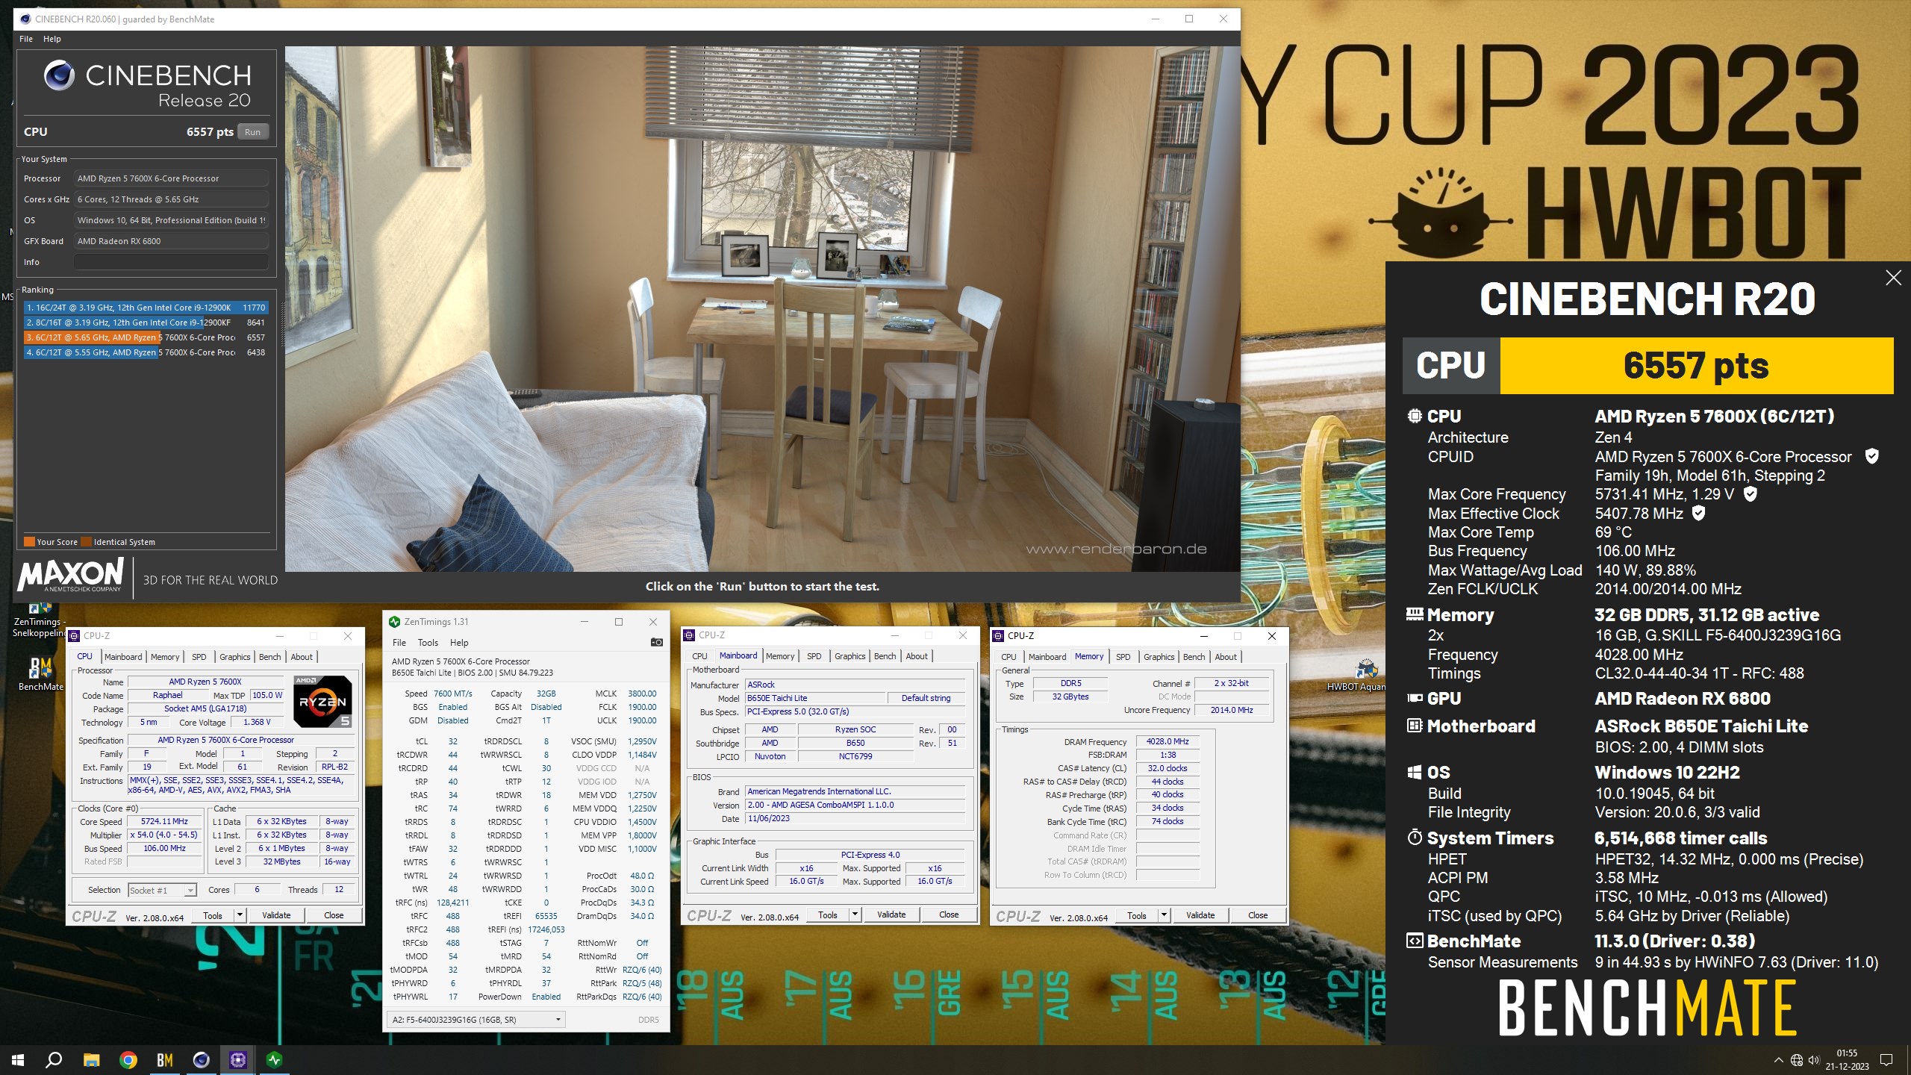Open Cinebench Help menu
The image size is (1911, 1075).
point(52,39)
